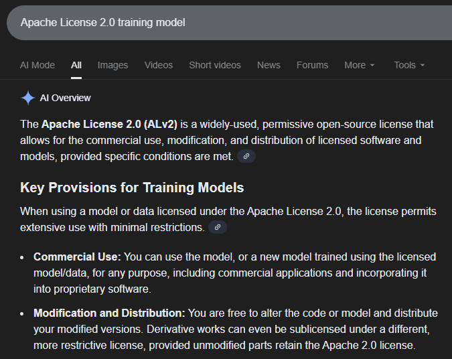This screenshot has width=452, height=359.
Task: Click the 'AI Overview' label
Action: pos(65,98)
